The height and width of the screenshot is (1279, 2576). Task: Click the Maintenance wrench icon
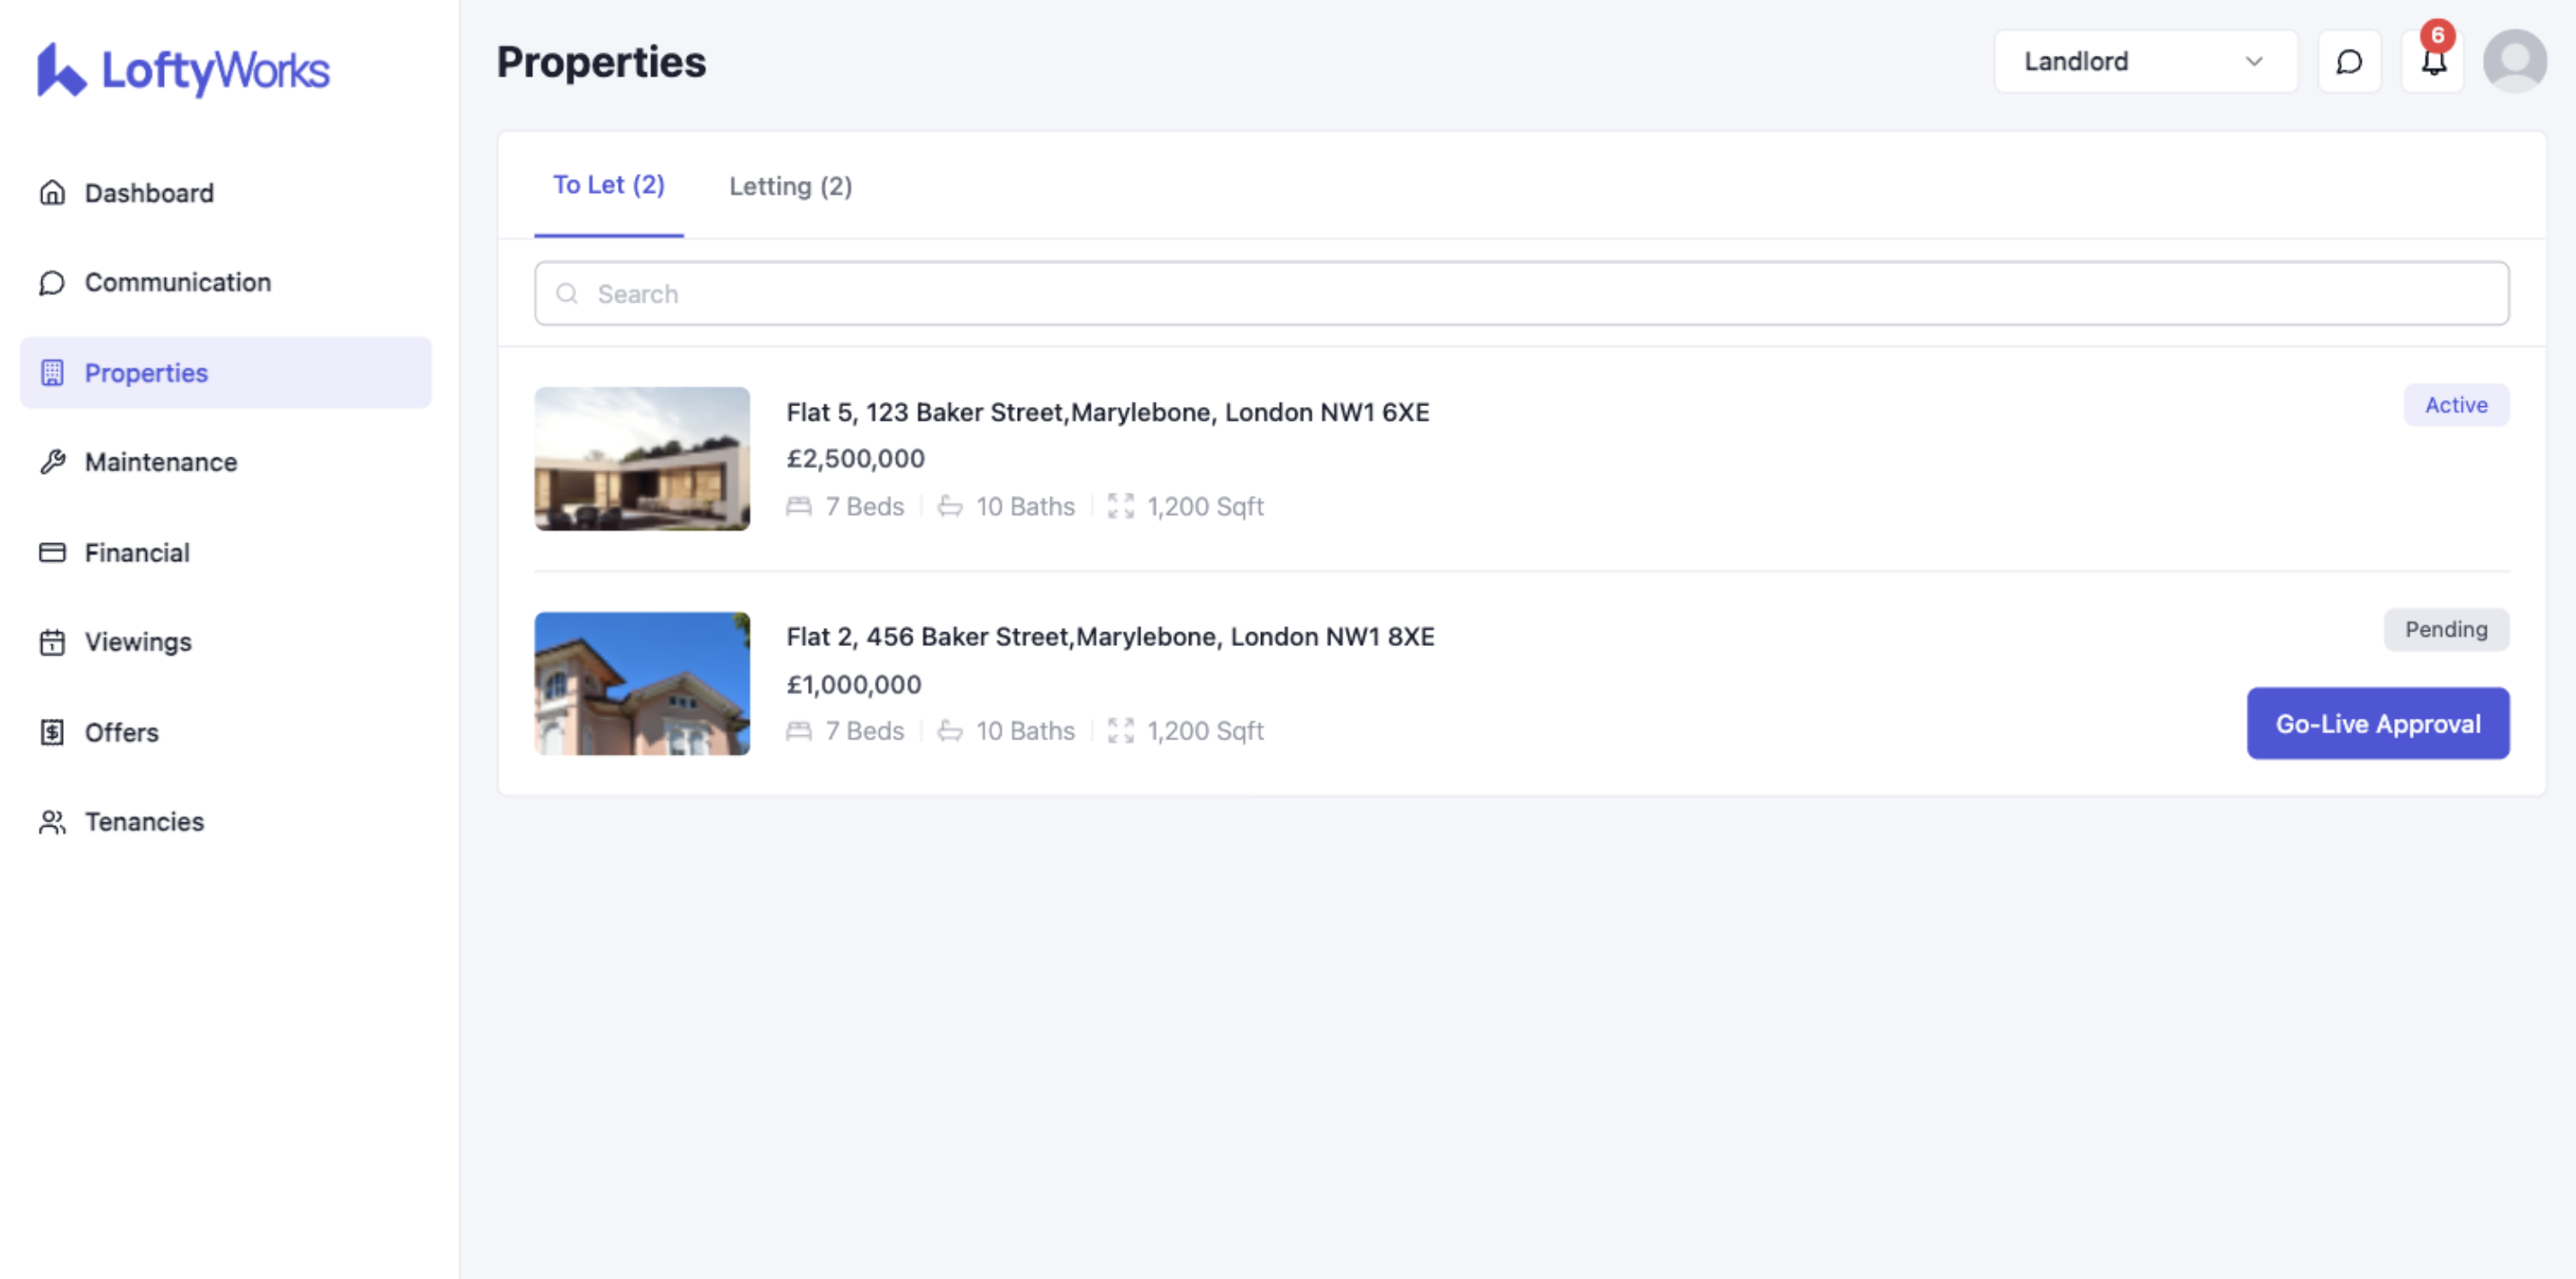click(52, 462)
